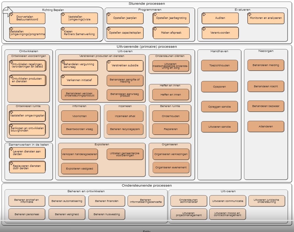Select the Behandelen melding process box

click(266, 65)
